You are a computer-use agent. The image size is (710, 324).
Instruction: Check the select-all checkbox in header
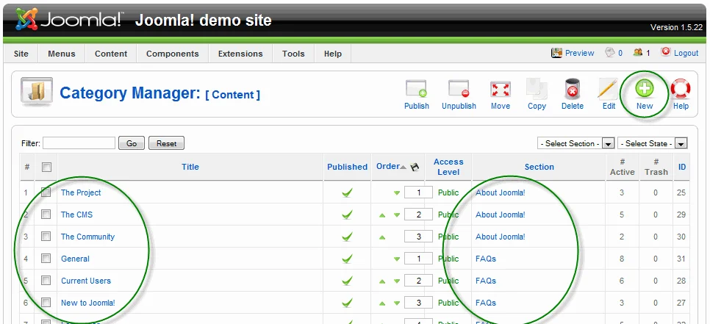click(x=46, y=167)
